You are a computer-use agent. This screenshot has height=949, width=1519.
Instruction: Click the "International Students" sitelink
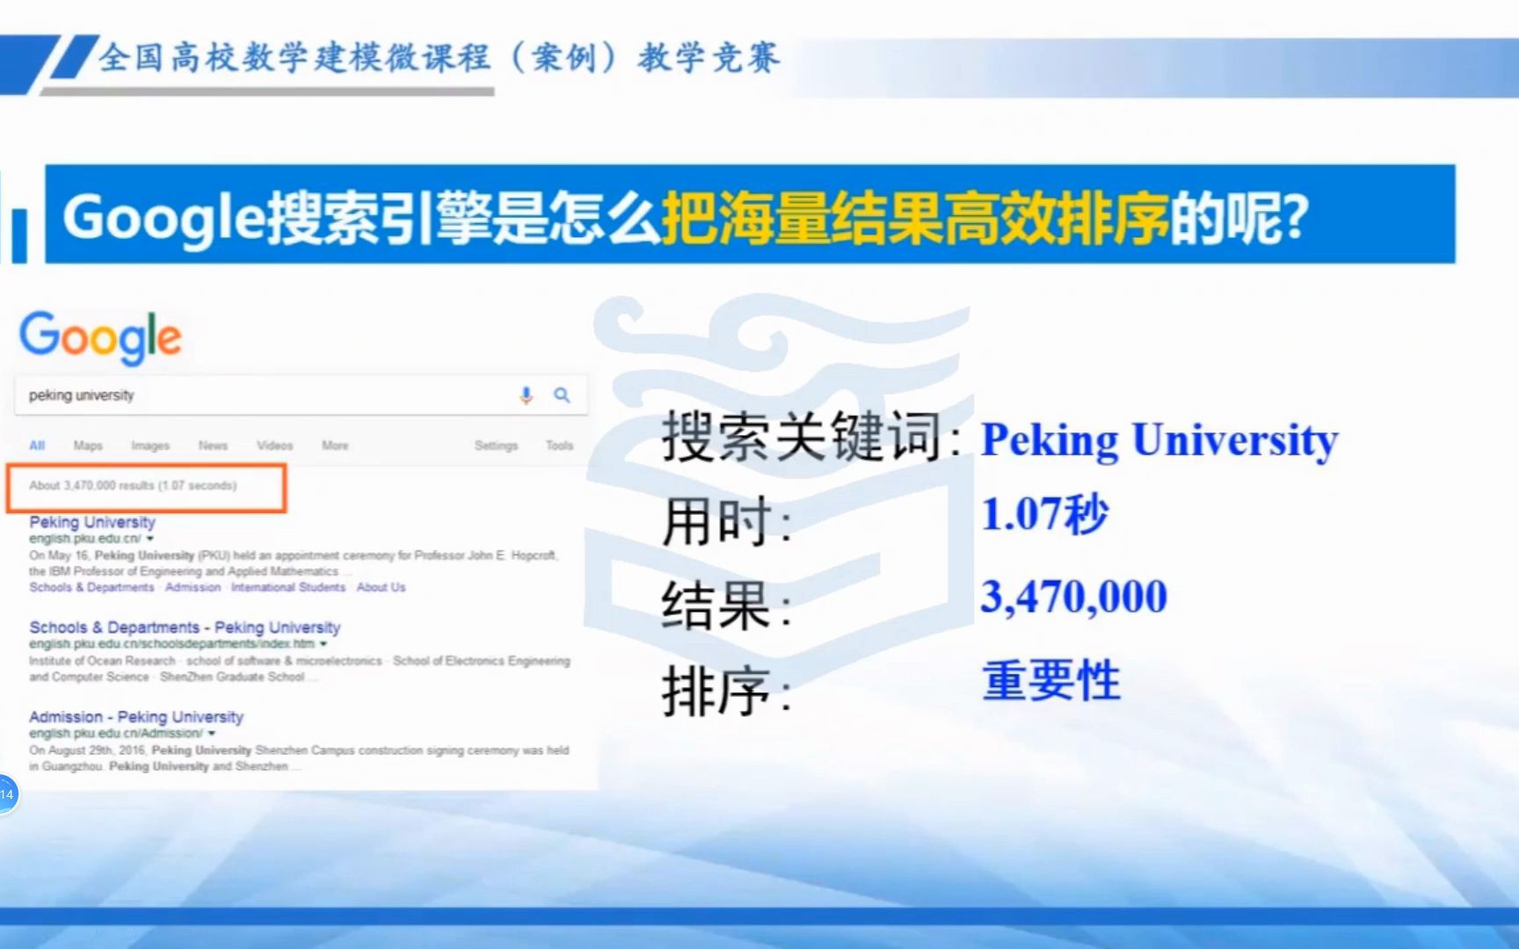[x=287, y=587]
